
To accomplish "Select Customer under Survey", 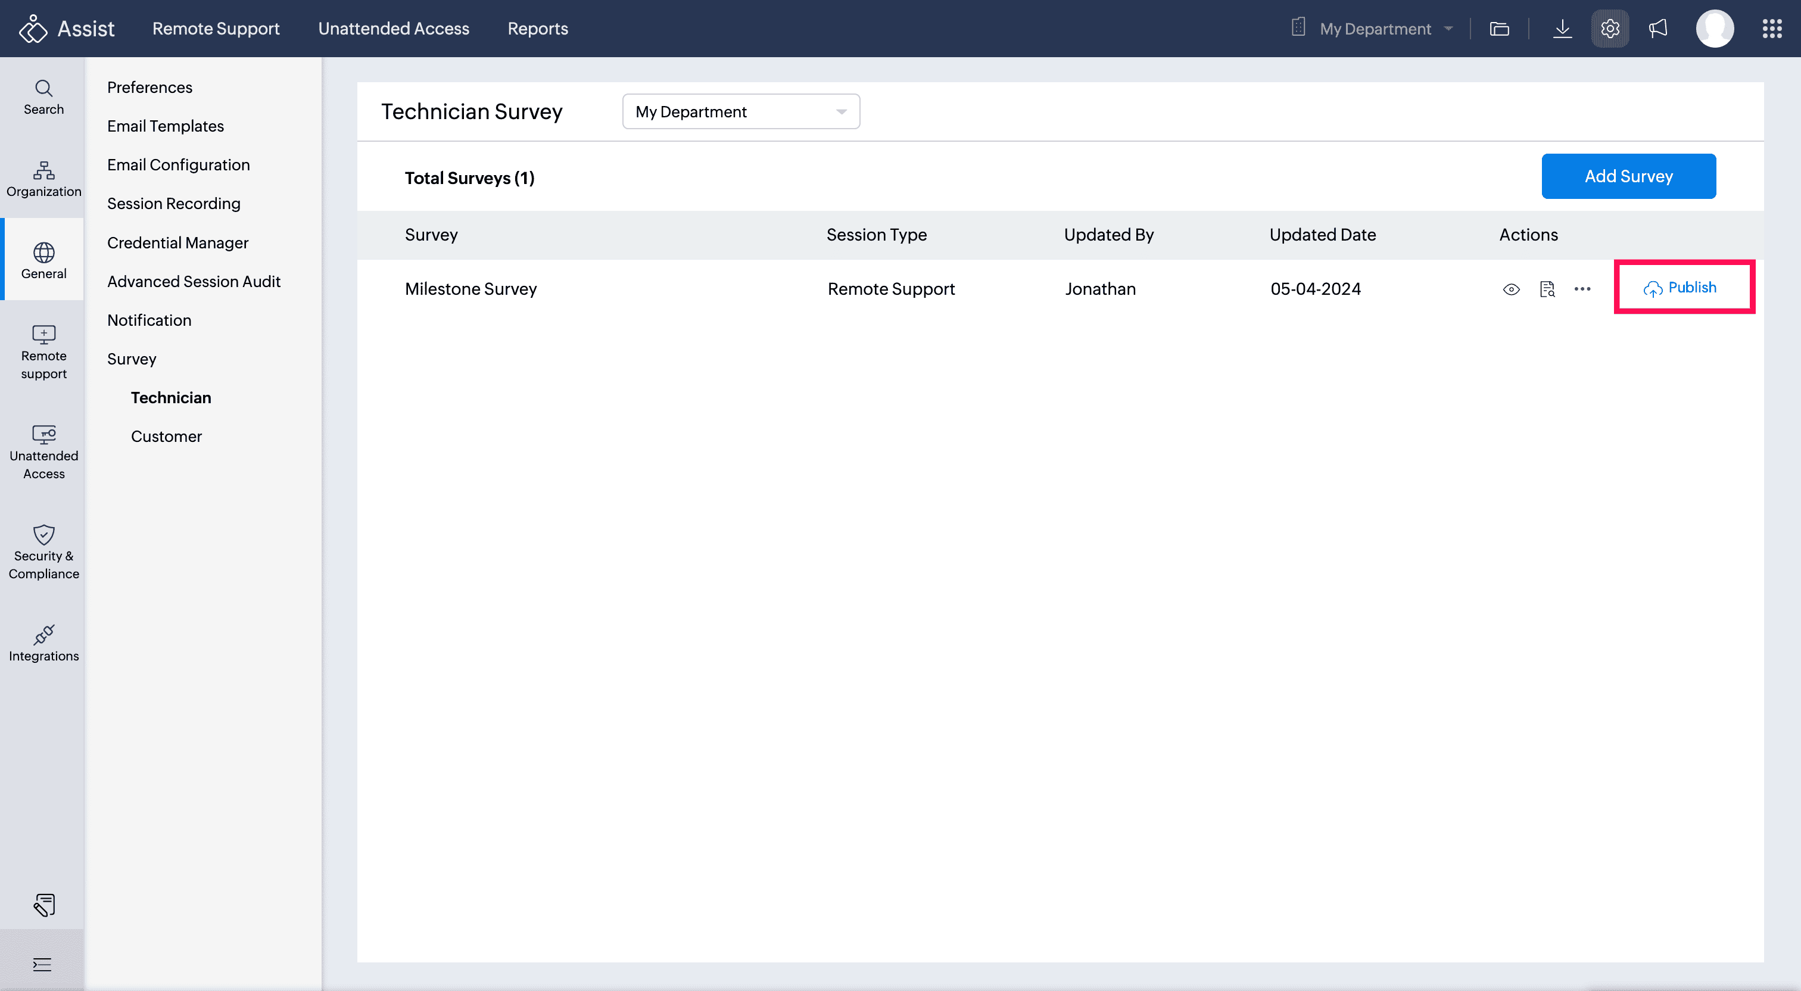I will click(x=166, y=437).
